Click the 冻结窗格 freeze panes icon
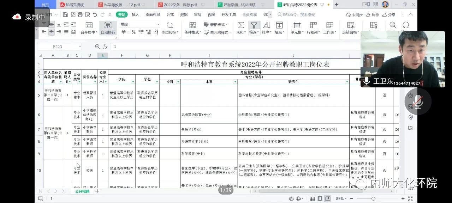 coord(351,25)
